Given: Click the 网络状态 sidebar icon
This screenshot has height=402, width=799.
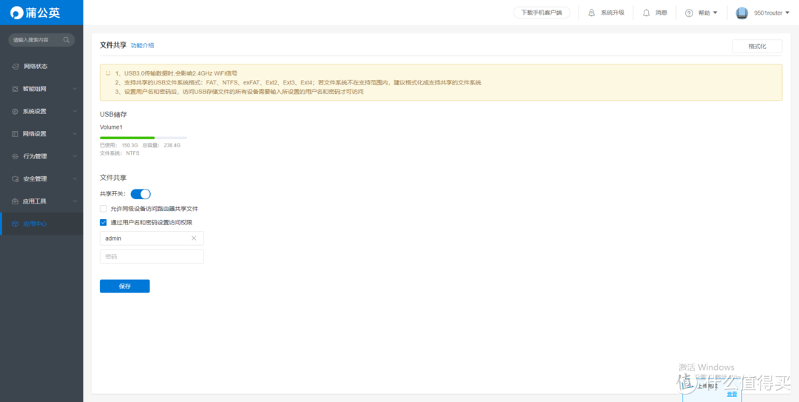Looking at the screenshot, I should point(16,67).
